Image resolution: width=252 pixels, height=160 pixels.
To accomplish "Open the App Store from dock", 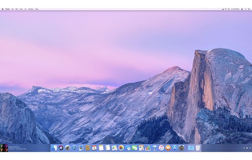I will [x=175, y=148].
